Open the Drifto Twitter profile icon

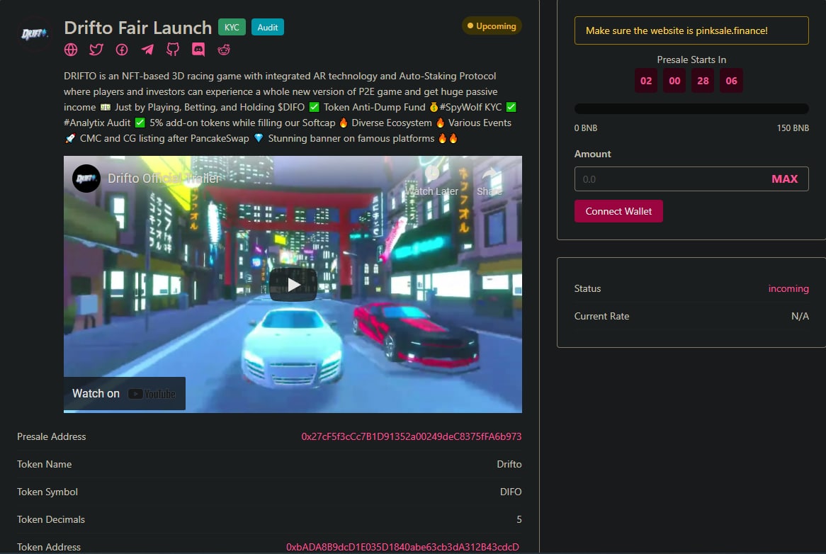click(x=96, y=50)
